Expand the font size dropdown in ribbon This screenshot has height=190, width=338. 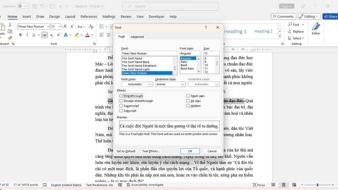[x=59, y=26]
